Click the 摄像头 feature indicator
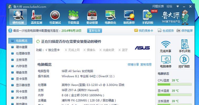The height and width of the screenshot is (105, 199). (89, 50)
